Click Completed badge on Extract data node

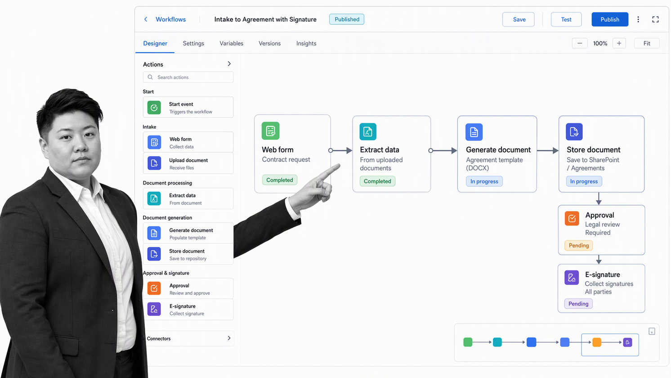[377, 181]
